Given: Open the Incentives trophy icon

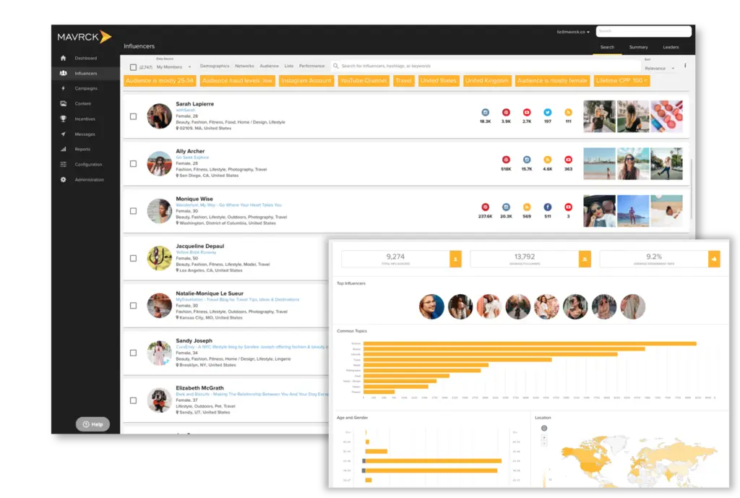Looking at the screenshot, I should click(x=64, y=119).
